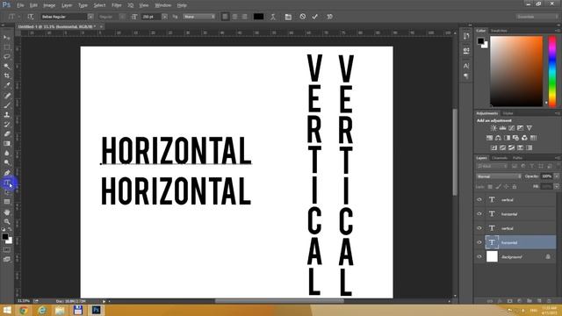Add a Photo Filter adjustment

[515, 138]
